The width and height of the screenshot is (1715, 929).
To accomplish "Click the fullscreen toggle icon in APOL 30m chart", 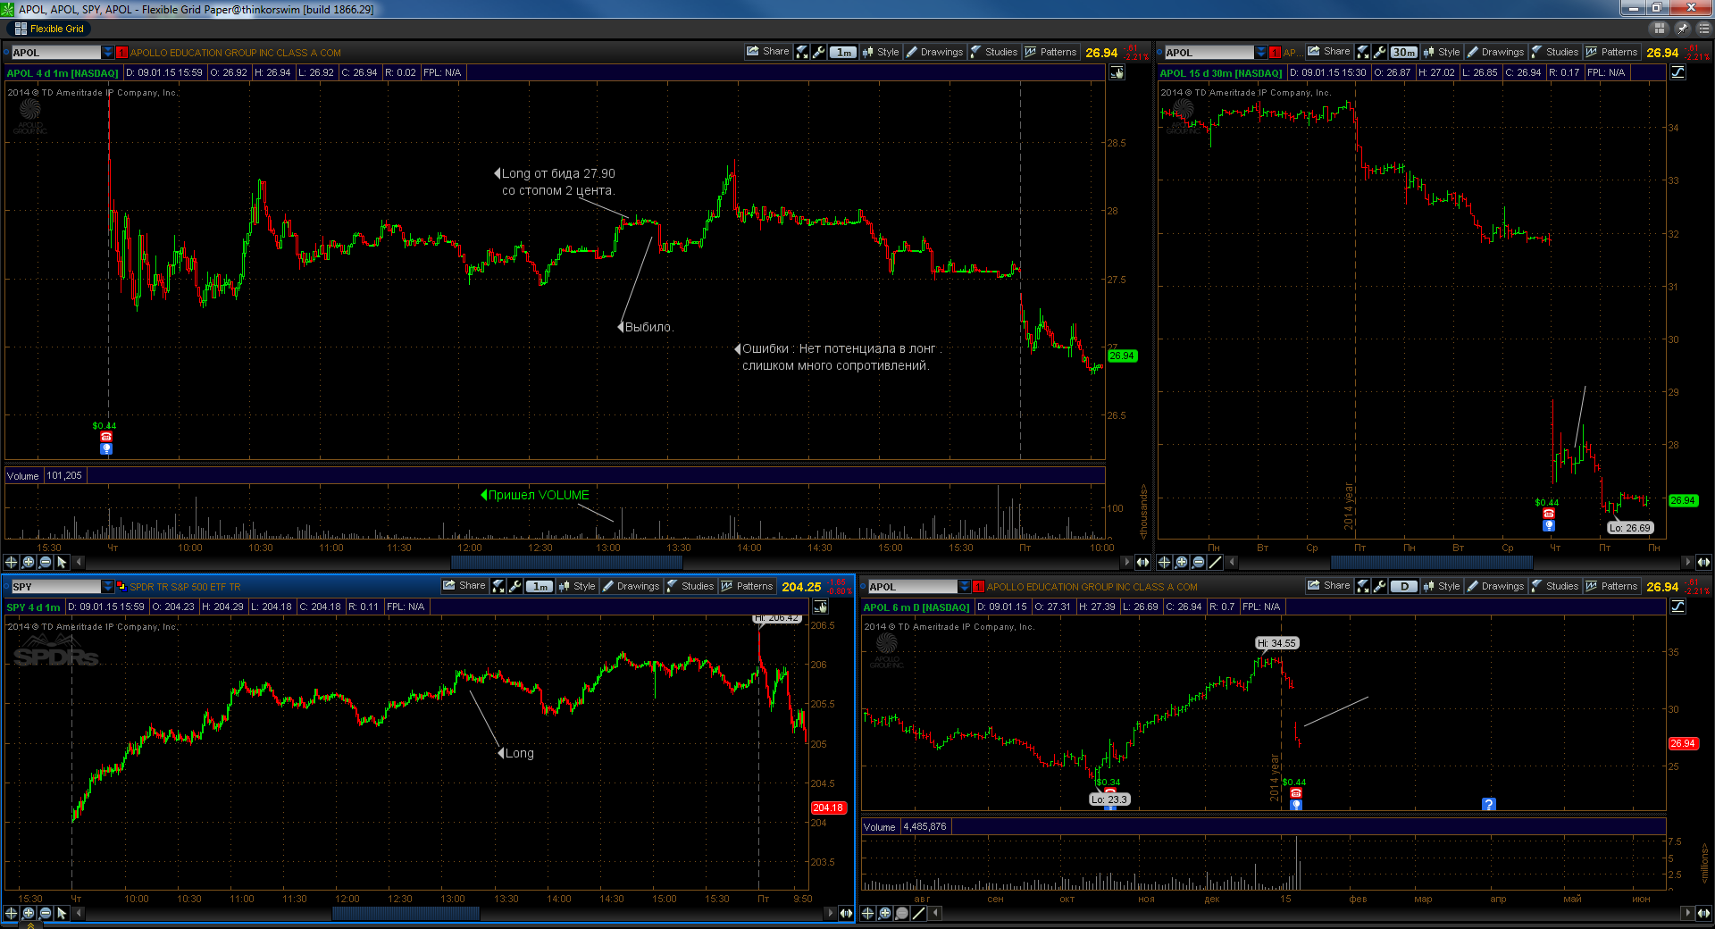I will (1363, 52).
